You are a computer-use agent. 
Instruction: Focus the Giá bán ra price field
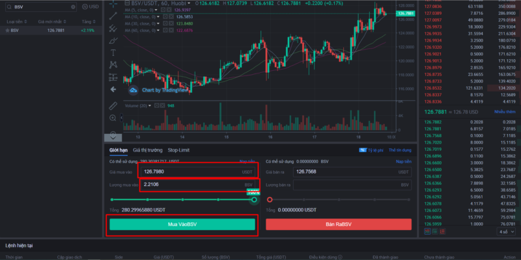tap(352, 172)
